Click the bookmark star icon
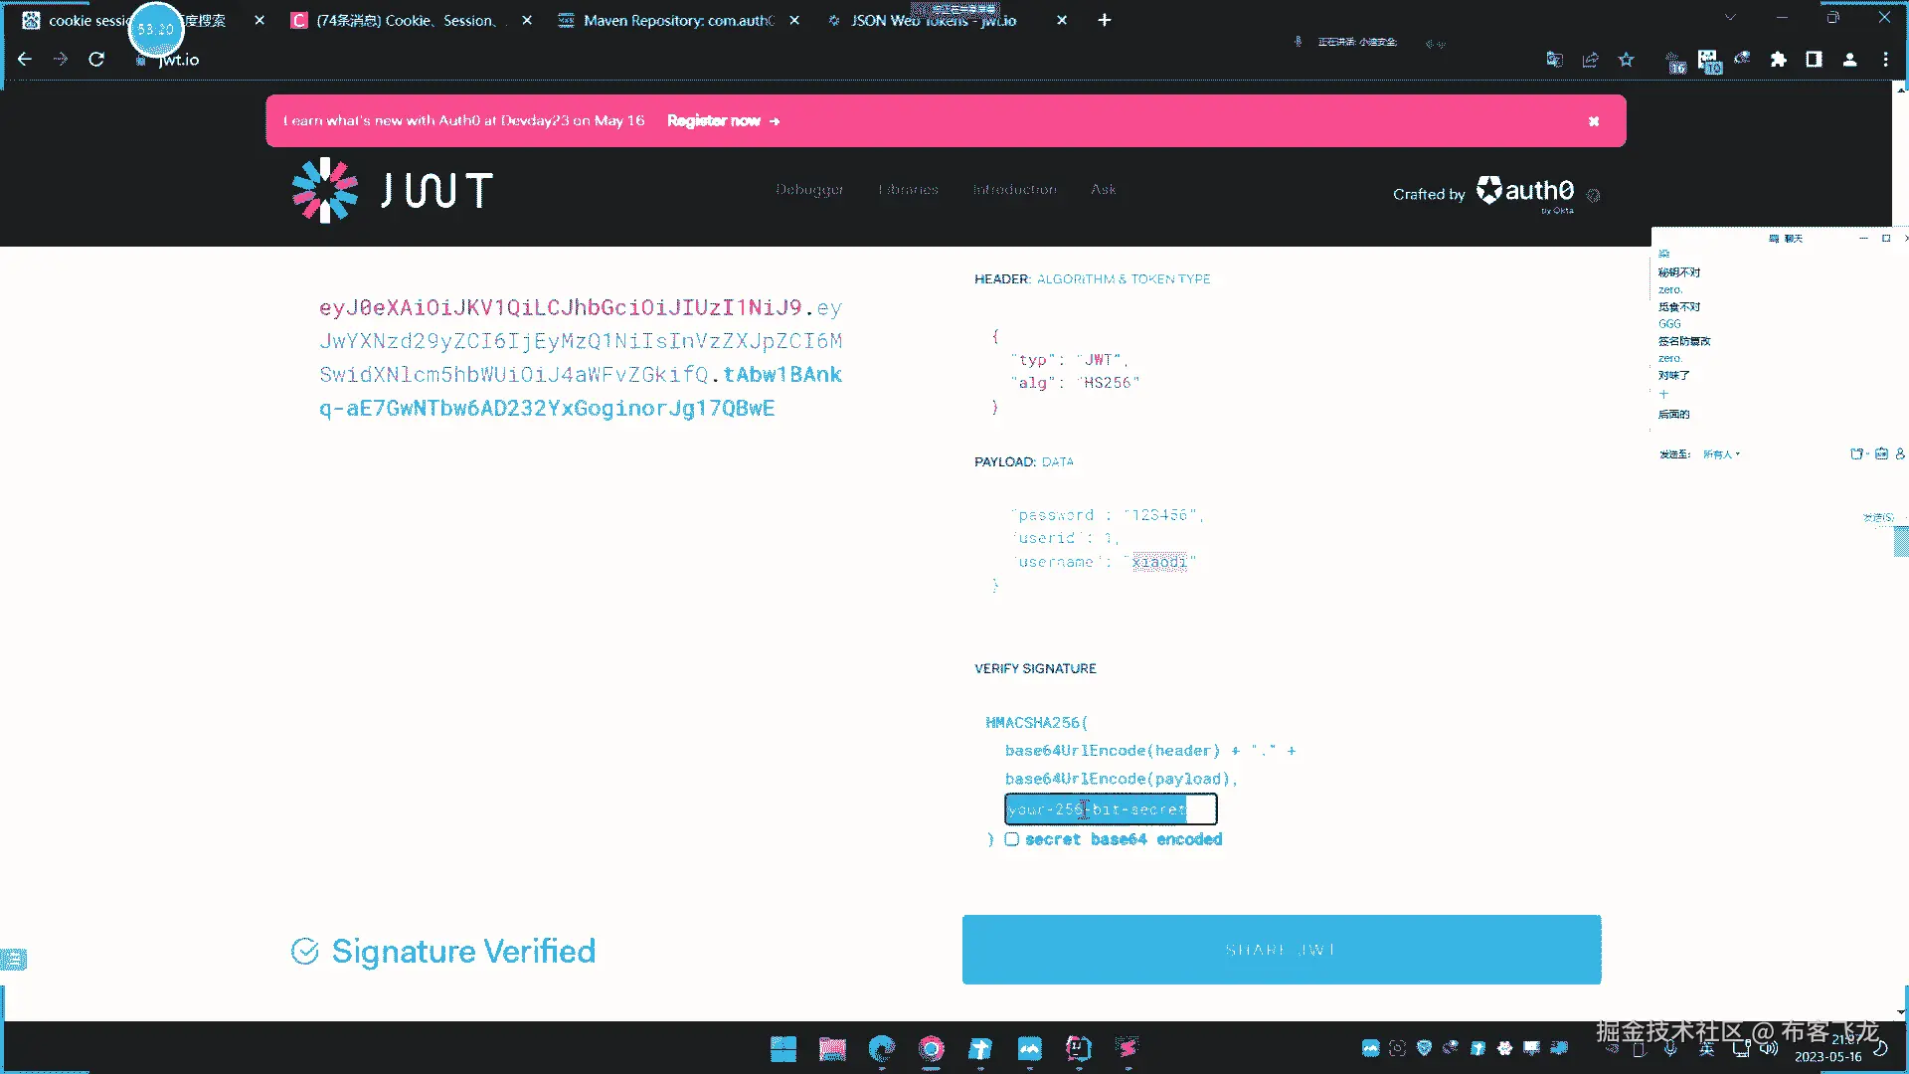The height and width of the screenshot is (1074, 1909). 1627,60
